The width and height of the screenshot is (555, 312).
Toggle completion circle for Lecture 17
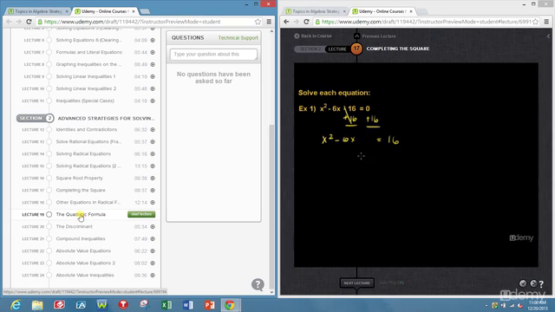(49, 191)
